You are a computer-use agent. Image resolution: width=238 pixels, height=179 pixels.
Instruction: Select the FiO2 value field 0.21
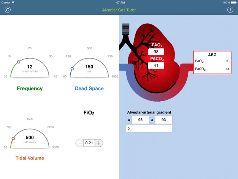tap(89, 143)
